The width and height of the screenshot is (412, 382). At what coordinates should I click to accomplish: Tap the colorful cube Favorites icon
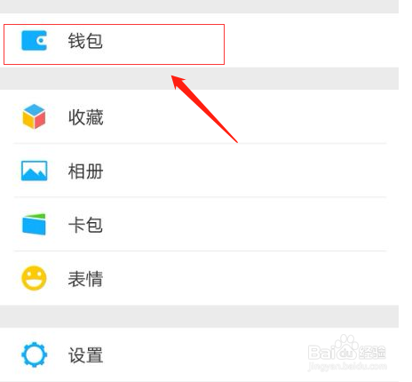(34, 116)
